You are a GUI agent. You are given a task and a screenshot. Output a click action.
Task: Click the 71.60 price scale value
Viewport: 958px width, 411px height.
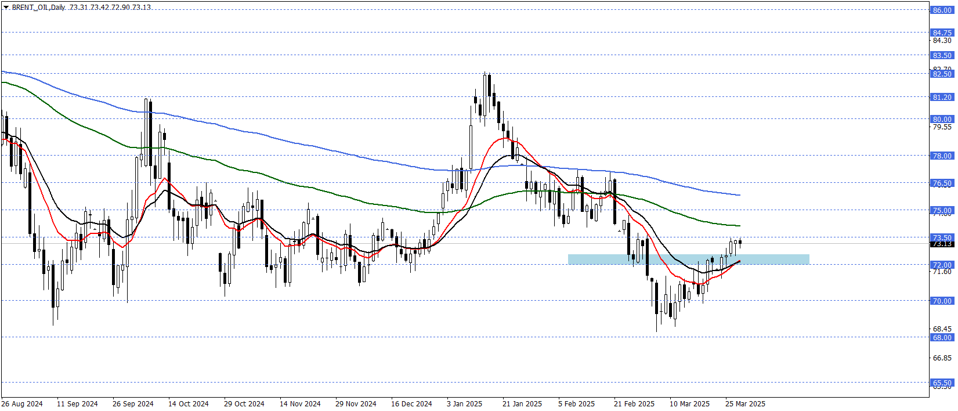point(942,272)
